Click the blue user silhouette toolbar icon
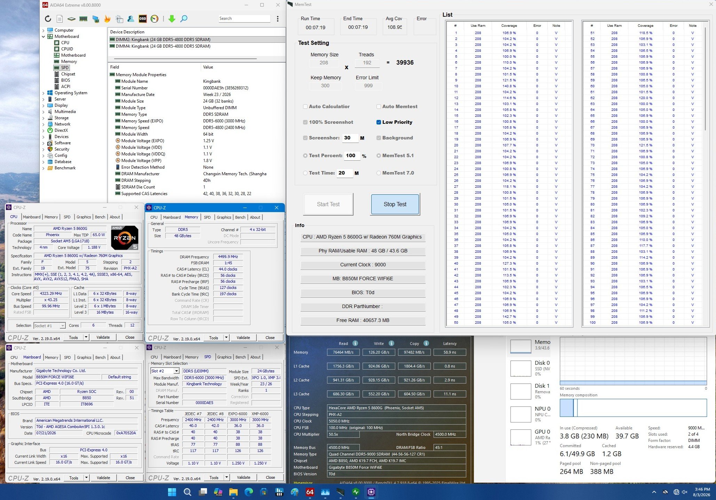The image size is (716, 500). (131, 19)
